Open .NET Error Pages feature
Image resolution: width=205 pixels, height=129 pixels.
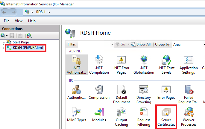pos(121,65)
